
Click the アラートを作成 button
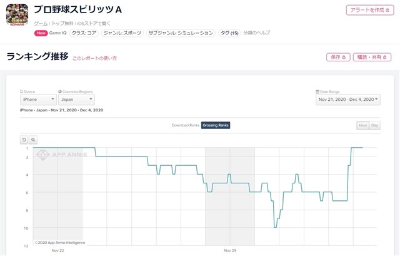tap(370, 10)
